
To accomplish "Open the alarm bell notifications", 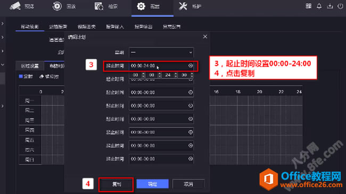I will [319, 6].
